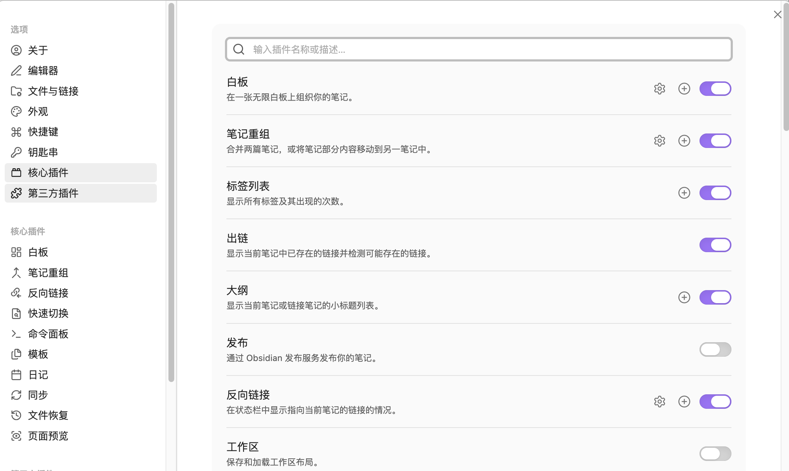Open 模板 plugin options

81,354
